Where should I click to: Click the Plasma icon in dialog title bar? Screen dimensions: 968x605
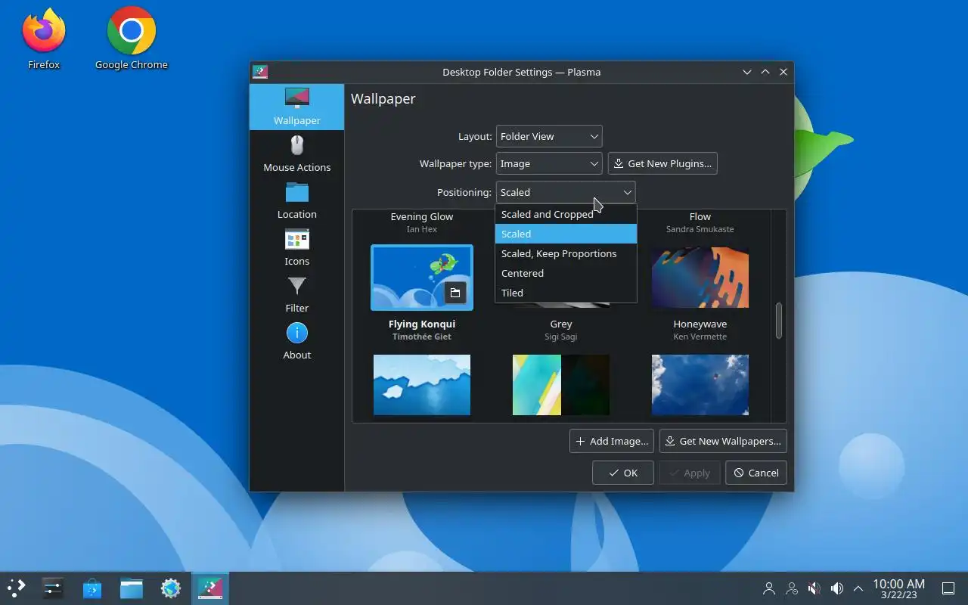[260, 72]
